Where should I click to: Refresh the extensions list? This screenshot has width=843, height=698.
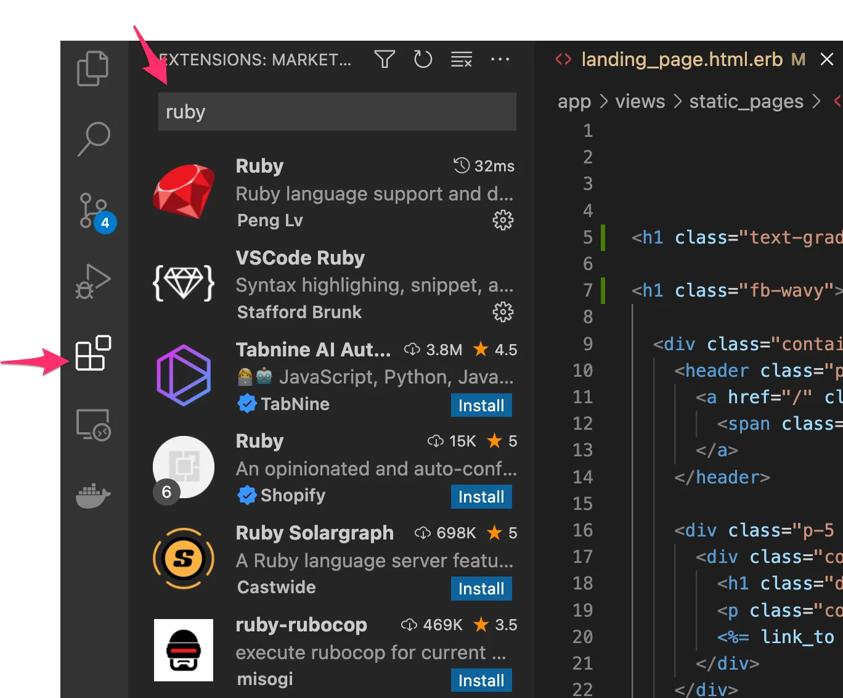(x=423, y=59)
